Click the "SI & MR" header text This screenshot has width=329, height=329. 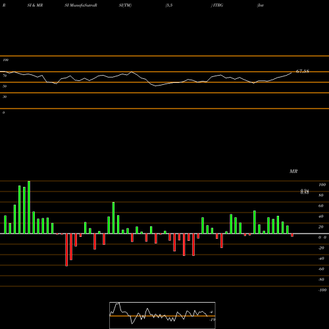click(35, 5)
